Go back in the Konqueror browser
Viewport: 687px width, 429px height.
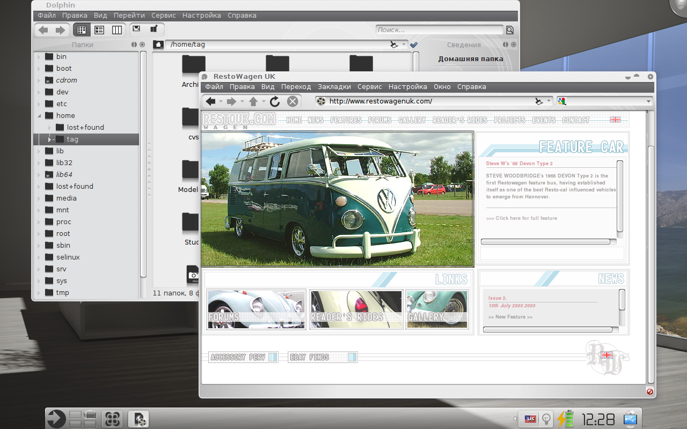coord(210,101)
